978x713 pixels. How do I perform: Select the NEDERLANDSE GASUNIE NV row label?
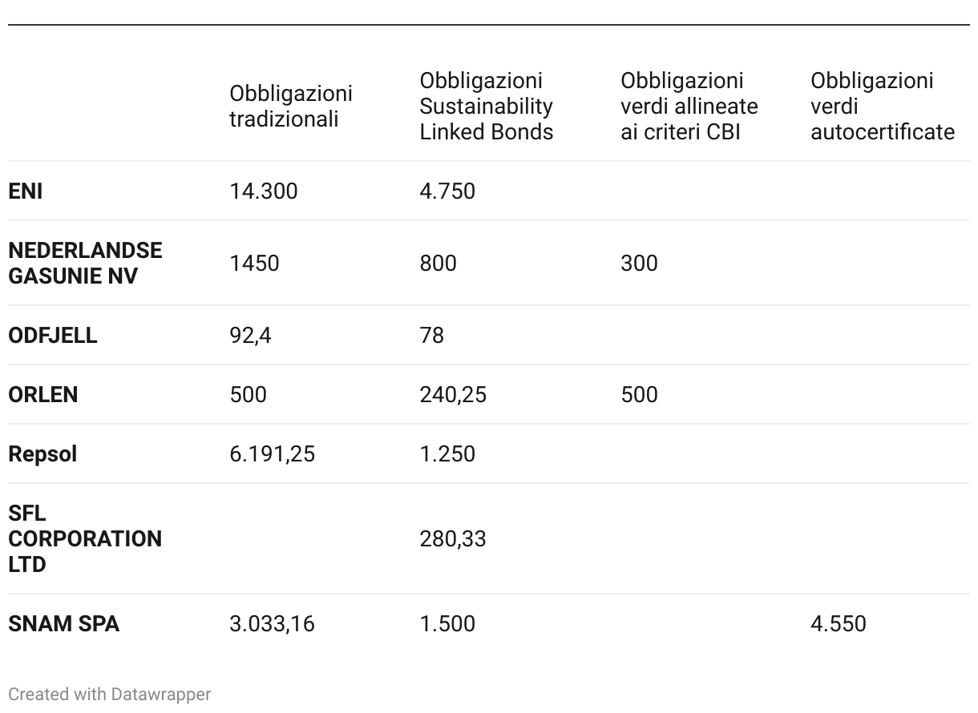[x=85, y=263]
